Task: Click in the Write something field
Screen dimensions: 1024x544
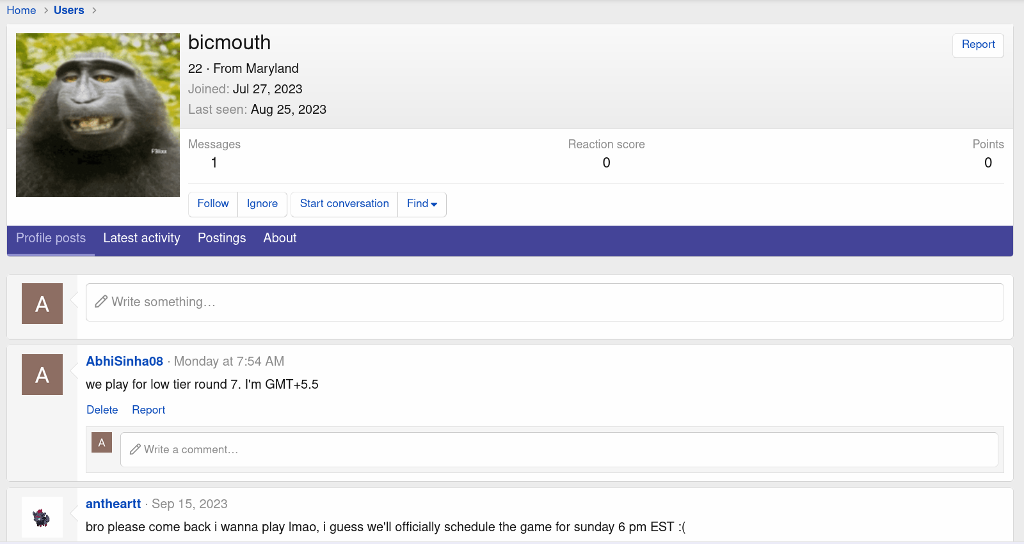Action: 544,302
